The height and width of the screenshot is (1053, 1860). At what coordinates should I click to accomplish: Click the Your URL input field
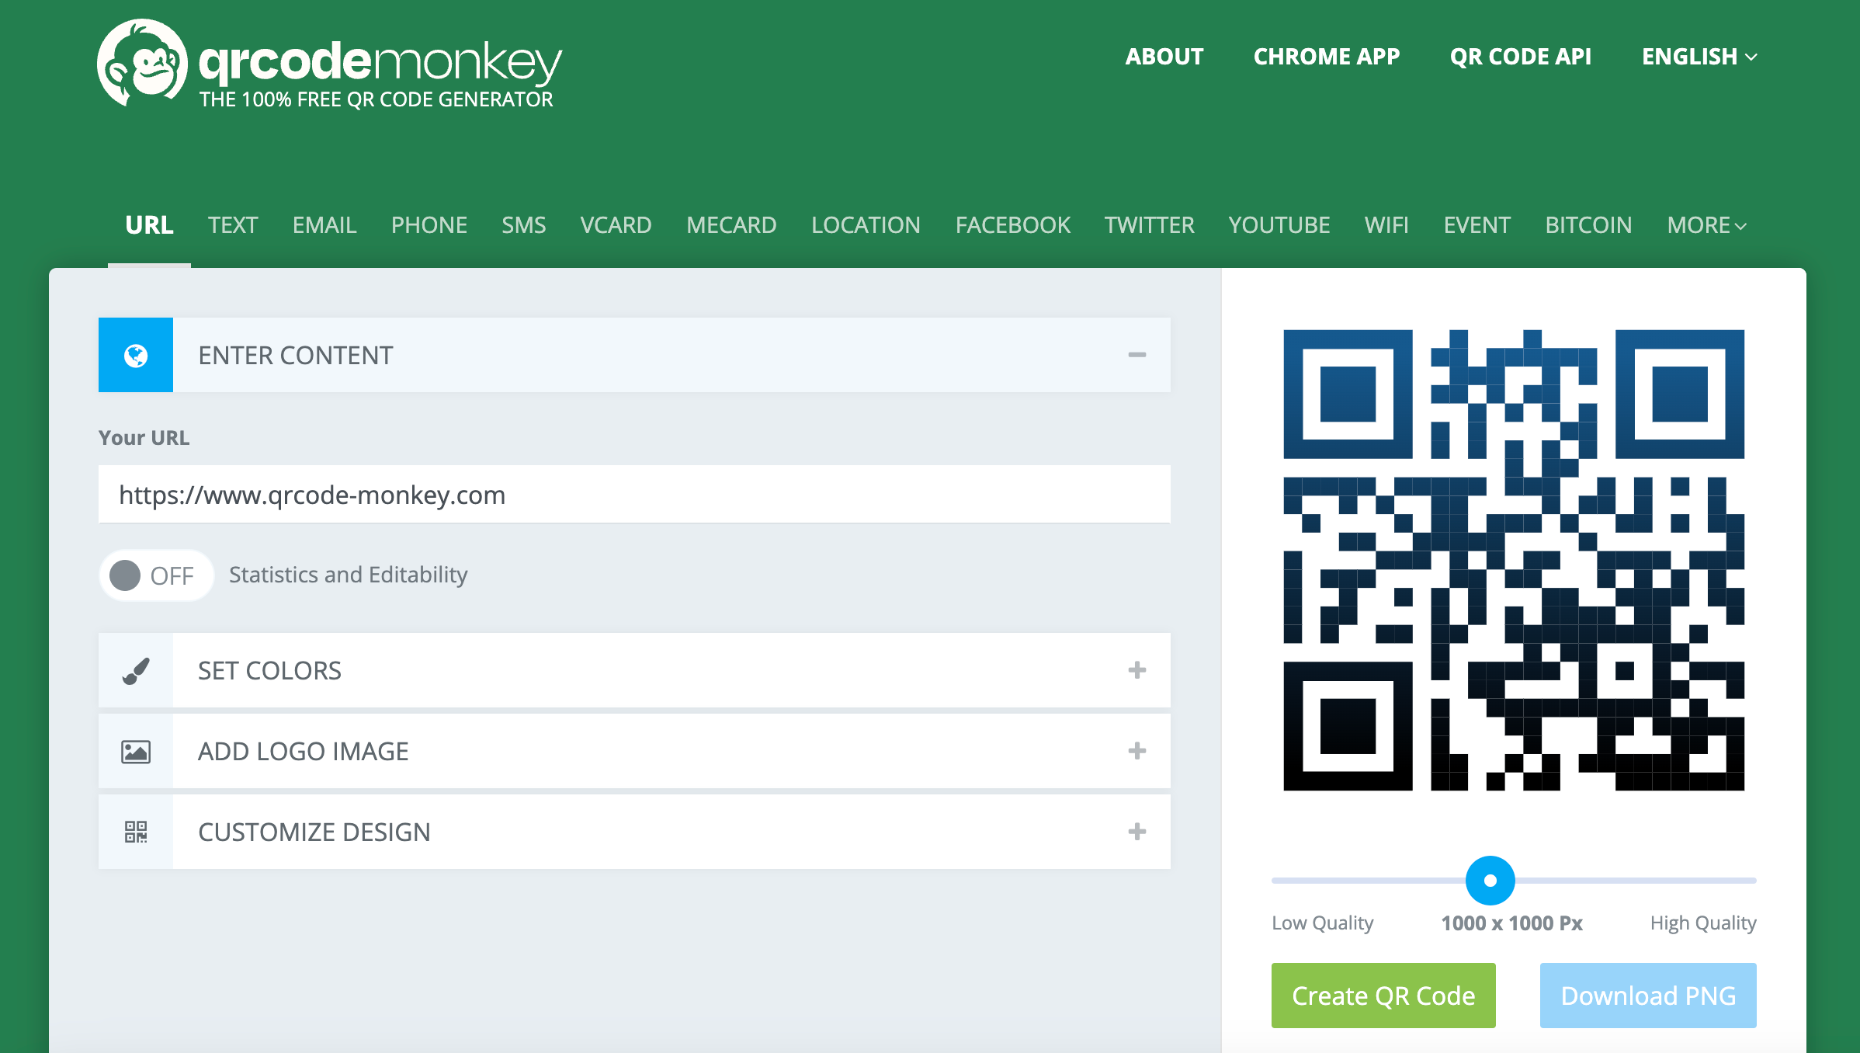634,495
